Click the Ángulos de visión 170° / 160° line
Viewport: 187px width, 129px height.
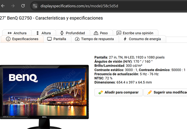(123, 61)
